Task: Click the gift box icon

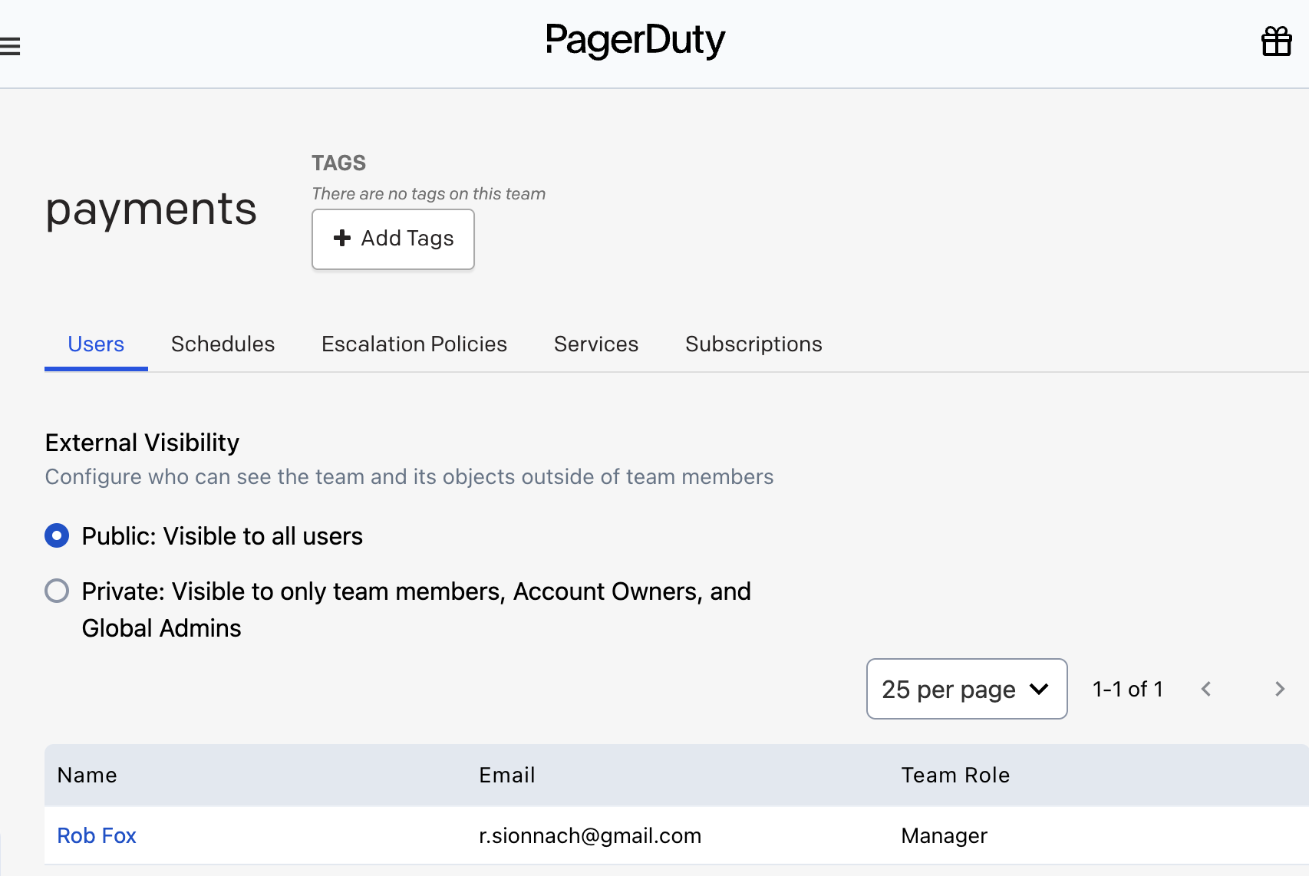Action: [1276, 42]
